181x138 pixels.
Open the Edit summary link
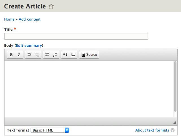tap(29, 45)
